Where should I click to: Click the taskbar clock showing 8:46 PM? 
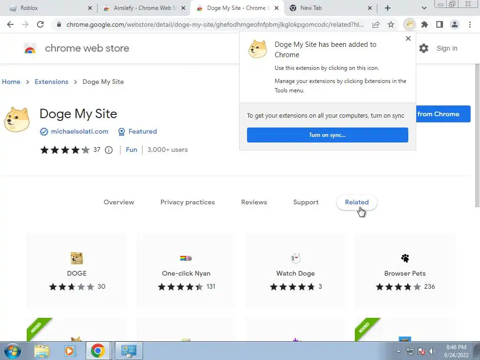[457, 351]
